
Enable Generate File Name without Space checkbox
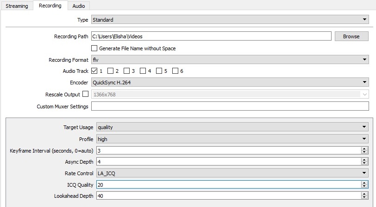click(x=94, y=48)
